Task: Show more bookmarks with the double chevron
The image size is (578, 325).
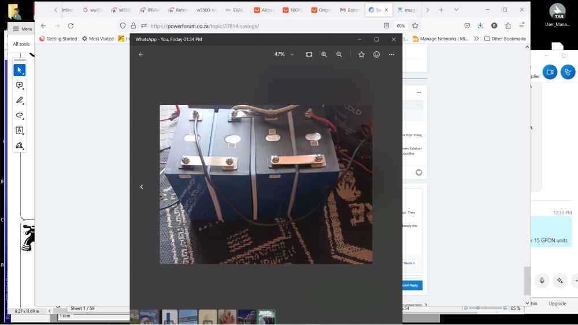Action: pos(476,39)
